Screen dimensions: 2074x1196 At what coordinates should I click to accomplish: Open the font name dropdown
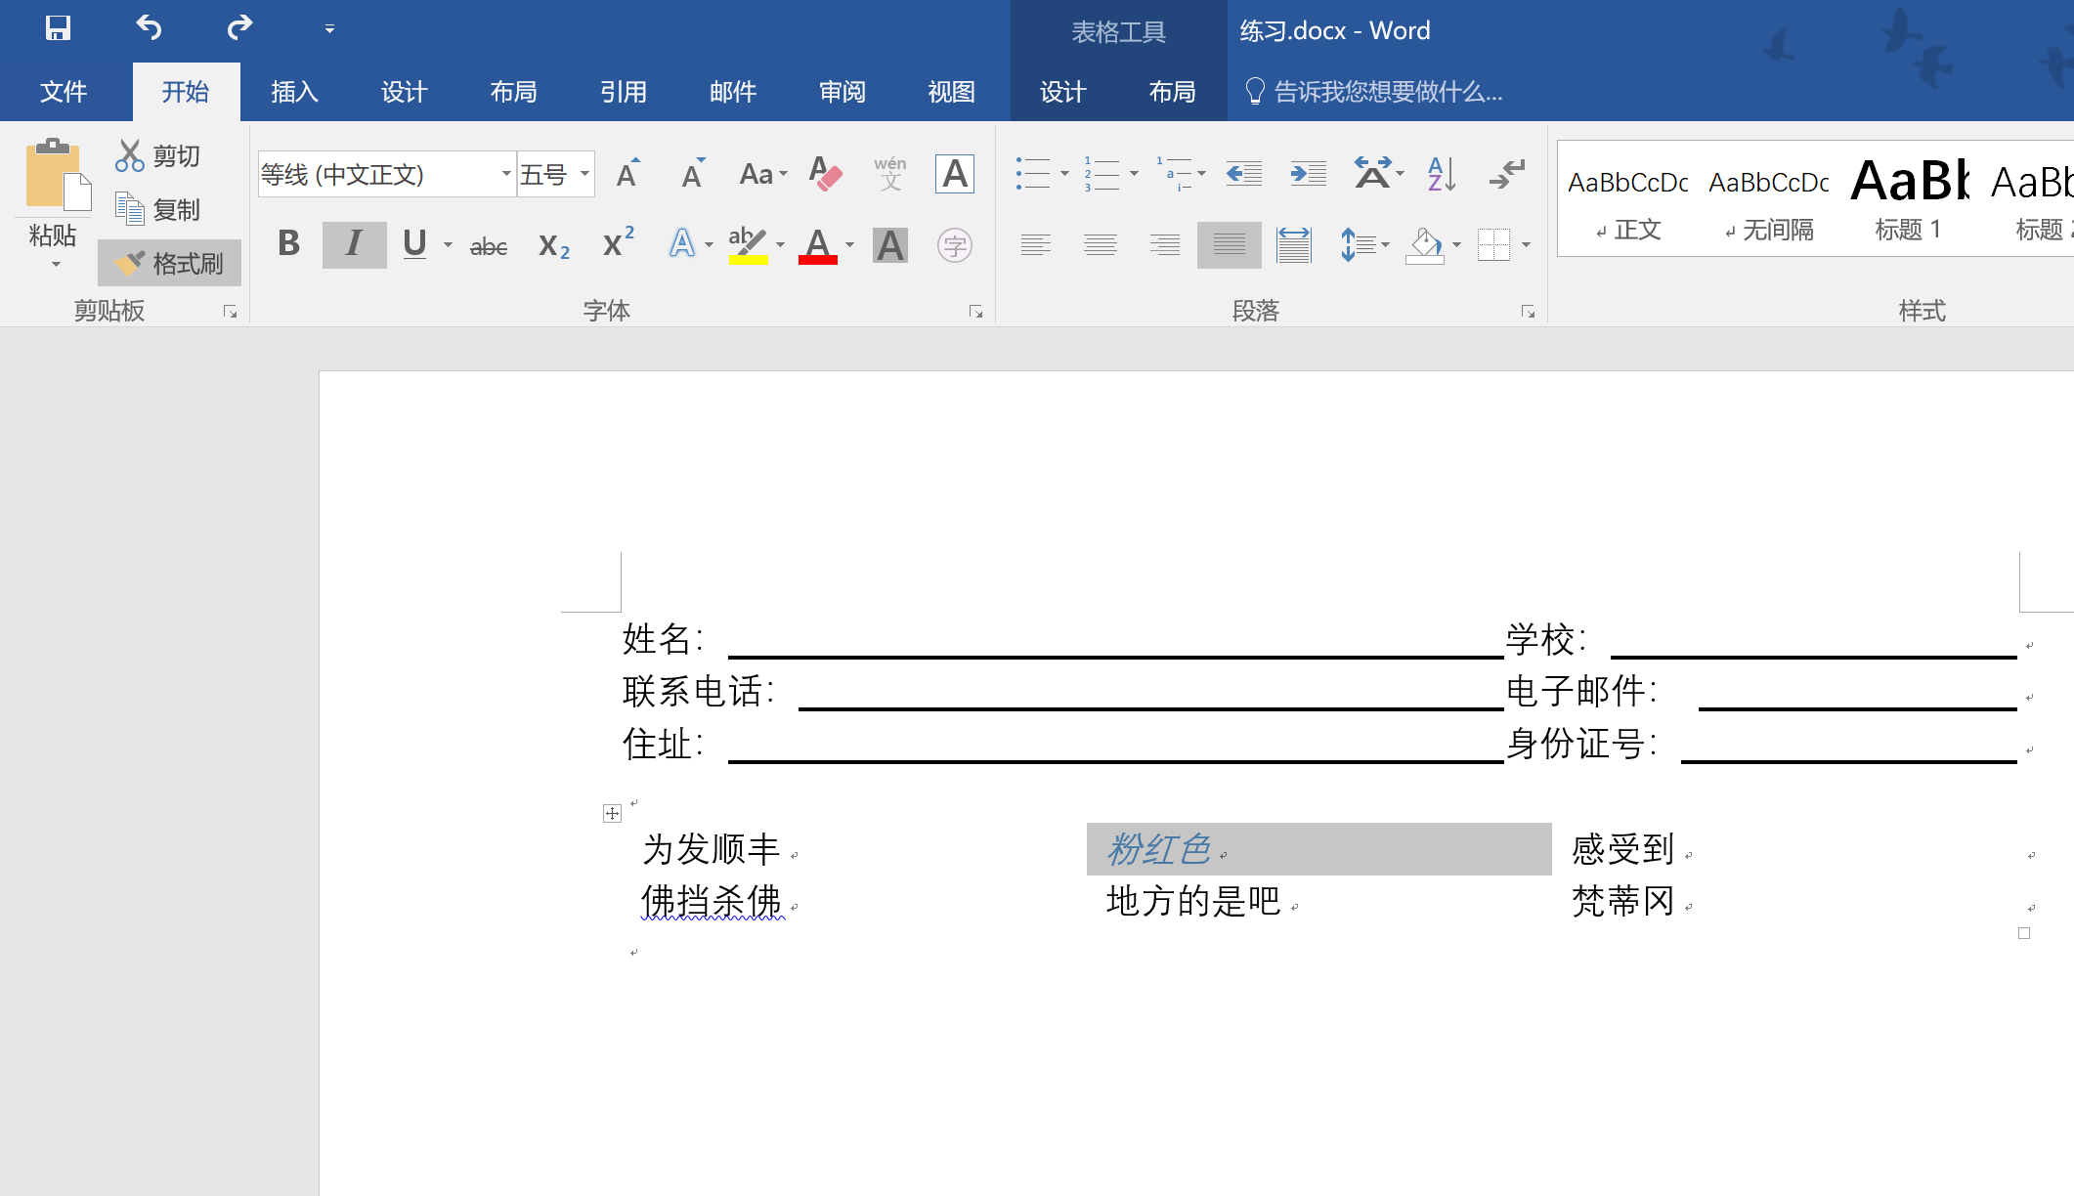coord(504,174)
